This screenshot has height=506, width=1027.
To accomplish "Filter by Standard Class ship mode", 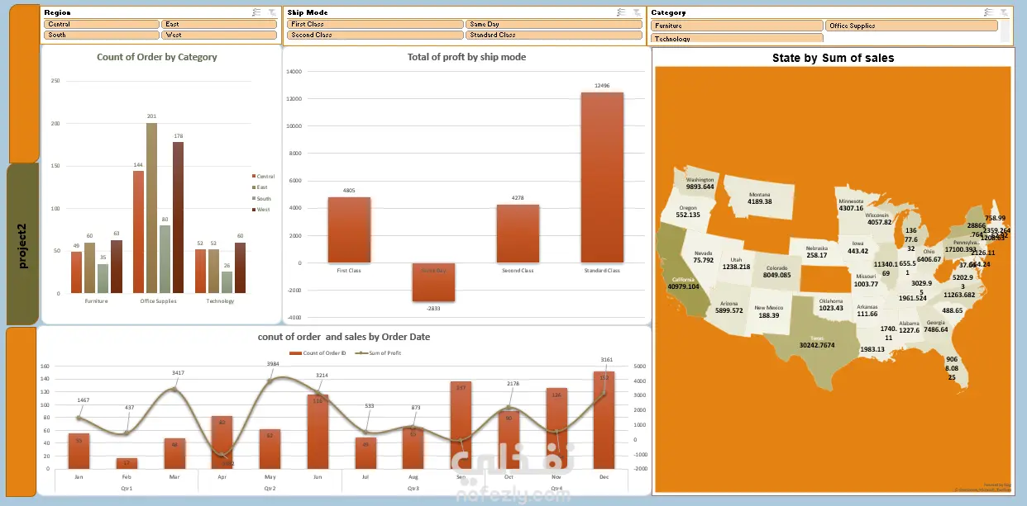I will 554,35.
